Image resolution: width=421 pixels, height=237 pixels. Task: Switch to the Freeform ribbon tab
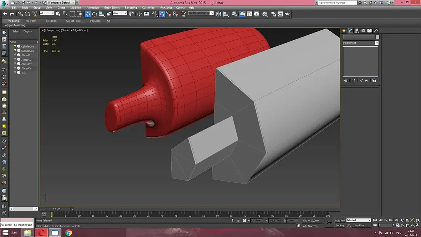tap(31, 21)
